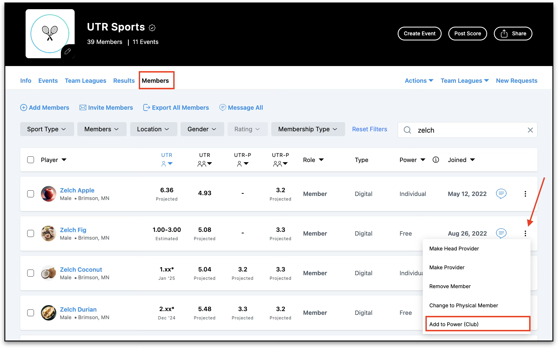Screen dimensions: 558x348
Task: Click Export All Members
Action: (176, 108)
